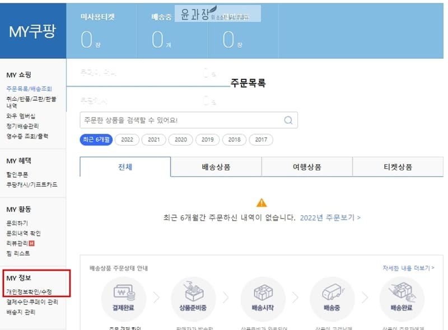Screen dimensions: 448x330
Task: Switch to the 배송상품 tab
Action: (x=216, y=167)
